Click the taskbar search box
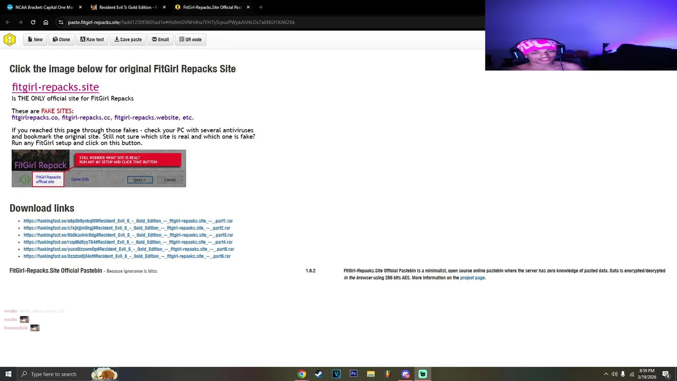Image resolution: width=677 pixels, height=381 pixels. click(68, 374)
